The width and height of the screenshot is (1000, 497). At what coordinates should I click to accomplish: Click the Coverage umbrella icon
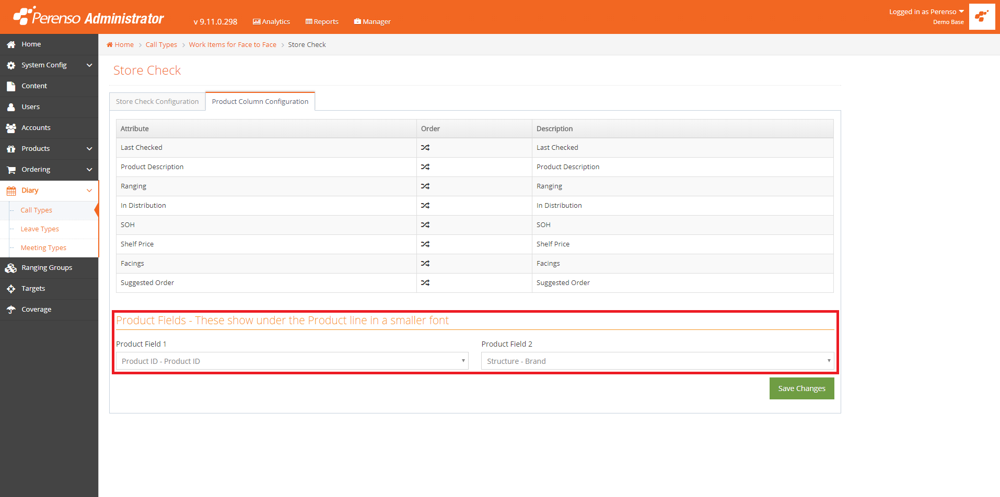[11, 310]
